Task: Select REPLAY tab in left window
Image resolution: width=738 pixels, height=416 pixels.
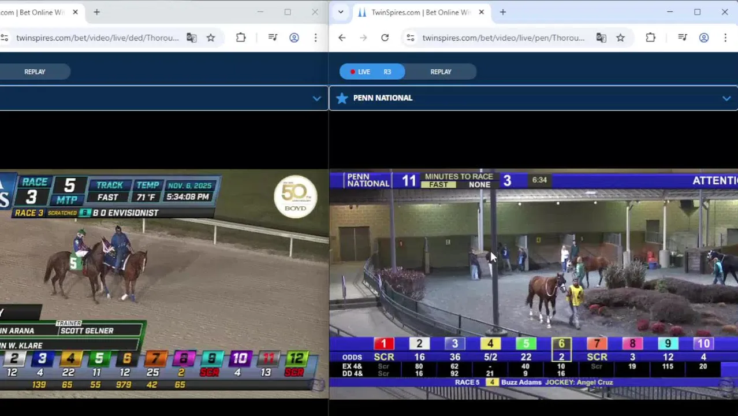Action: tap(35, 72)
